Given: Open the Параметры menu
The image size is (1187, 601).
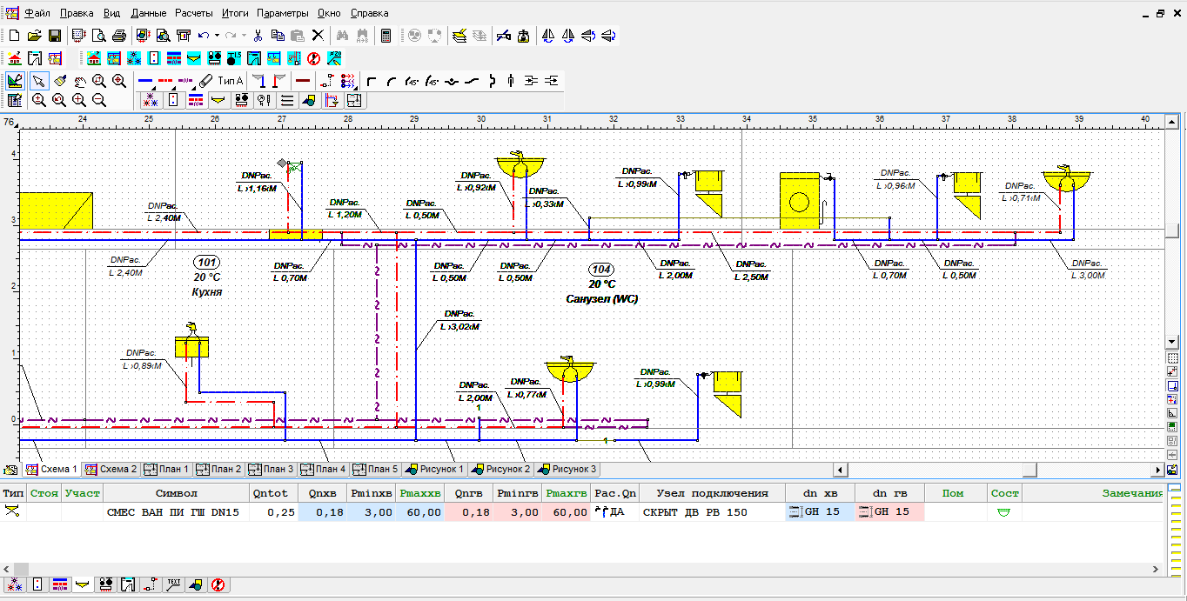Looking at the screenshot, I should pos(283,14).
